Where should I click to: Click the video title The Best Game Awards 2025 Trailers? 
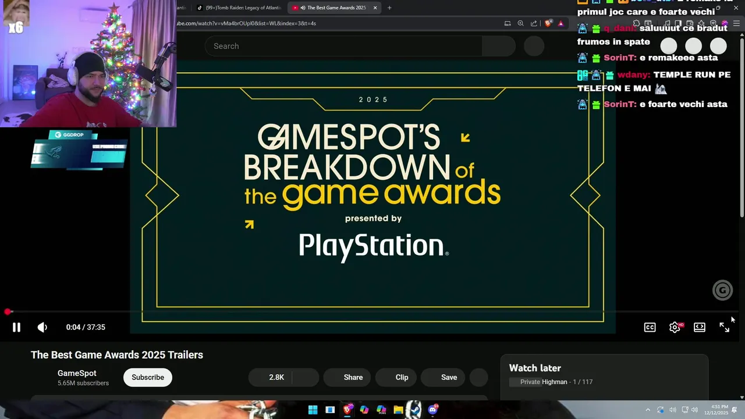117,355
